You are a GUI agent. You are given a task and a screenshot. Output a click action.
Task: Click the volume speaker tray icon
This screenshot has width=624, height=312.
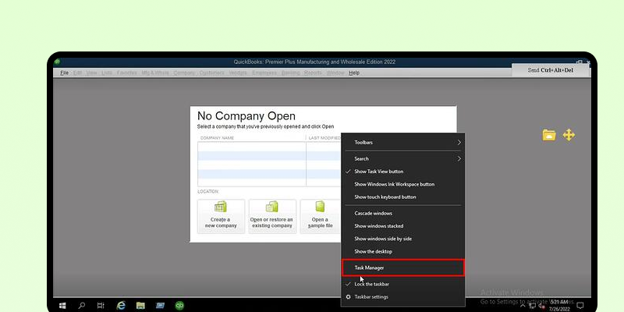pyautogui.click(x=541, y=306)
